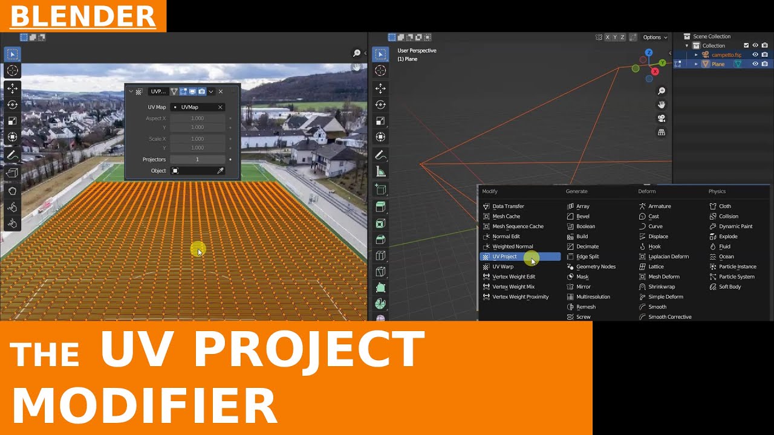The width and height of the screenshot is (774, 435).
Task: Toggle modifier show in viewport
Action: coord(192,92)
